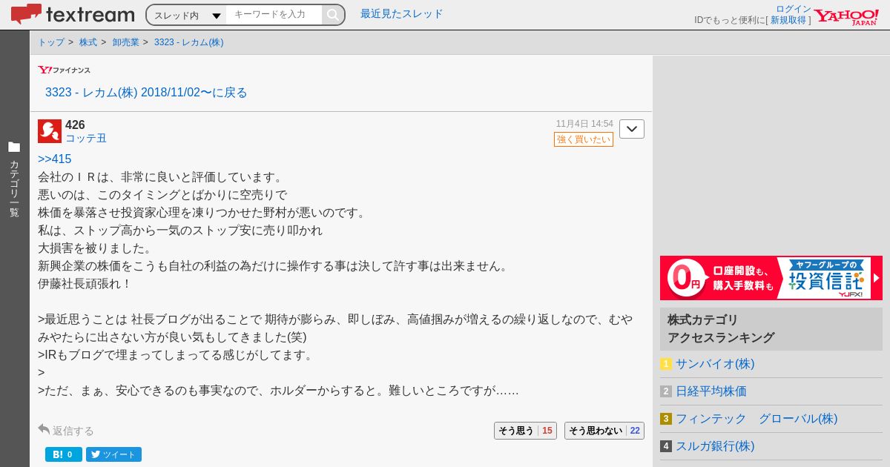Click the ログイン link
Viewport: 890px width, 467px height.
(794, 9)
